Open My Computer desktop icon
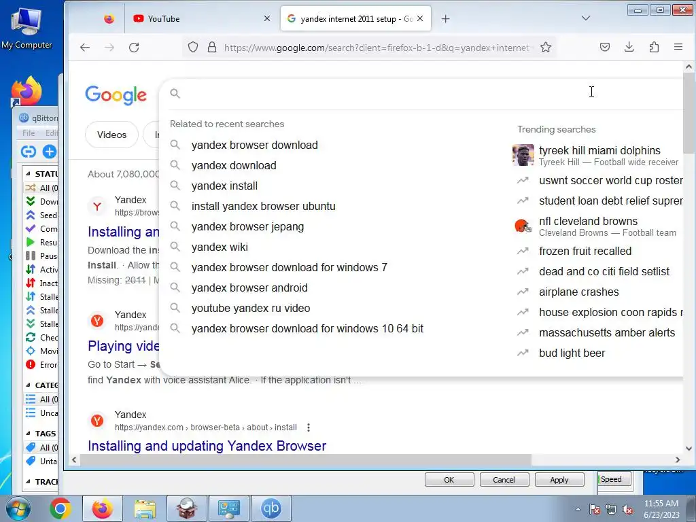Screen dimensions: 696x522 [27, 27]
